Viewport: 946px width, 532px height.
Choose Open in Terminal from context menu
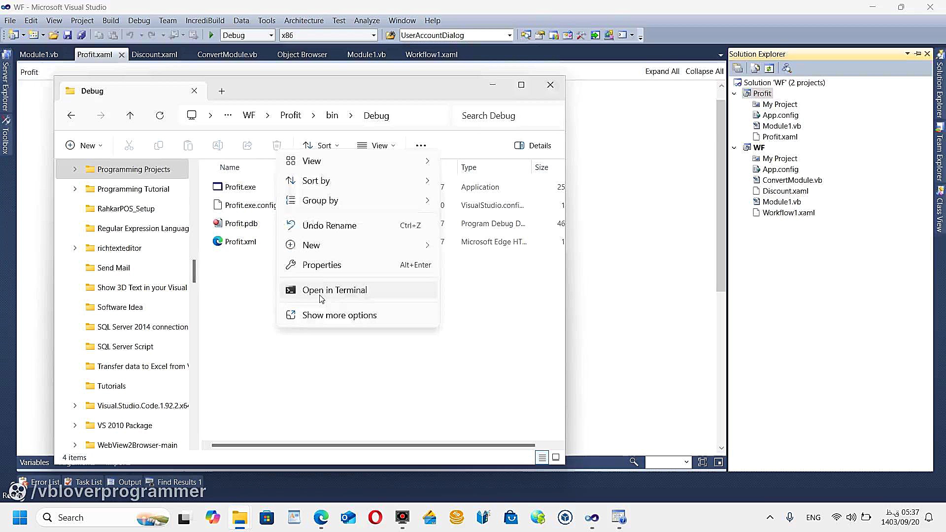tap(358, 290)
